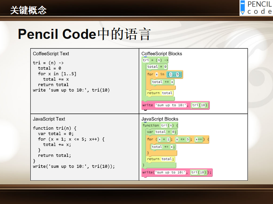Select the JavaScript 'total += x;' block

pos(163,147)
